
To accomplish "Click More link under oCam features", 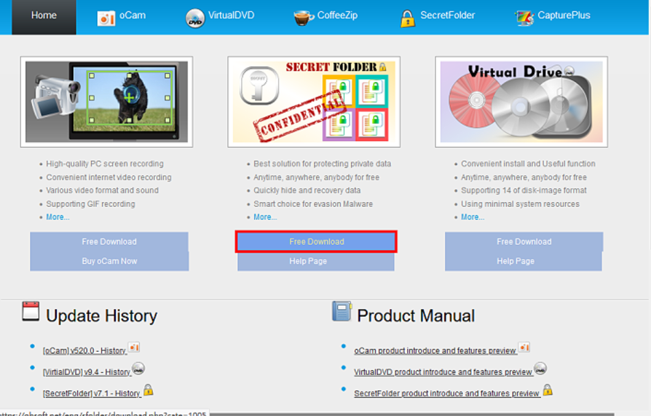I will (58, 217).
